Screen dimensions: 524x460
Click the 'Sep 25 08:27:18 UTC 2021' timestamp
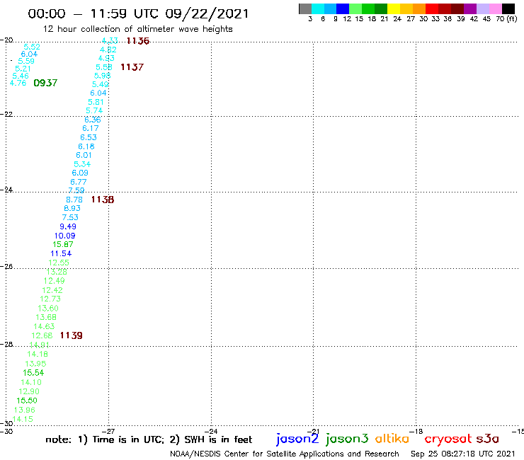463,454
